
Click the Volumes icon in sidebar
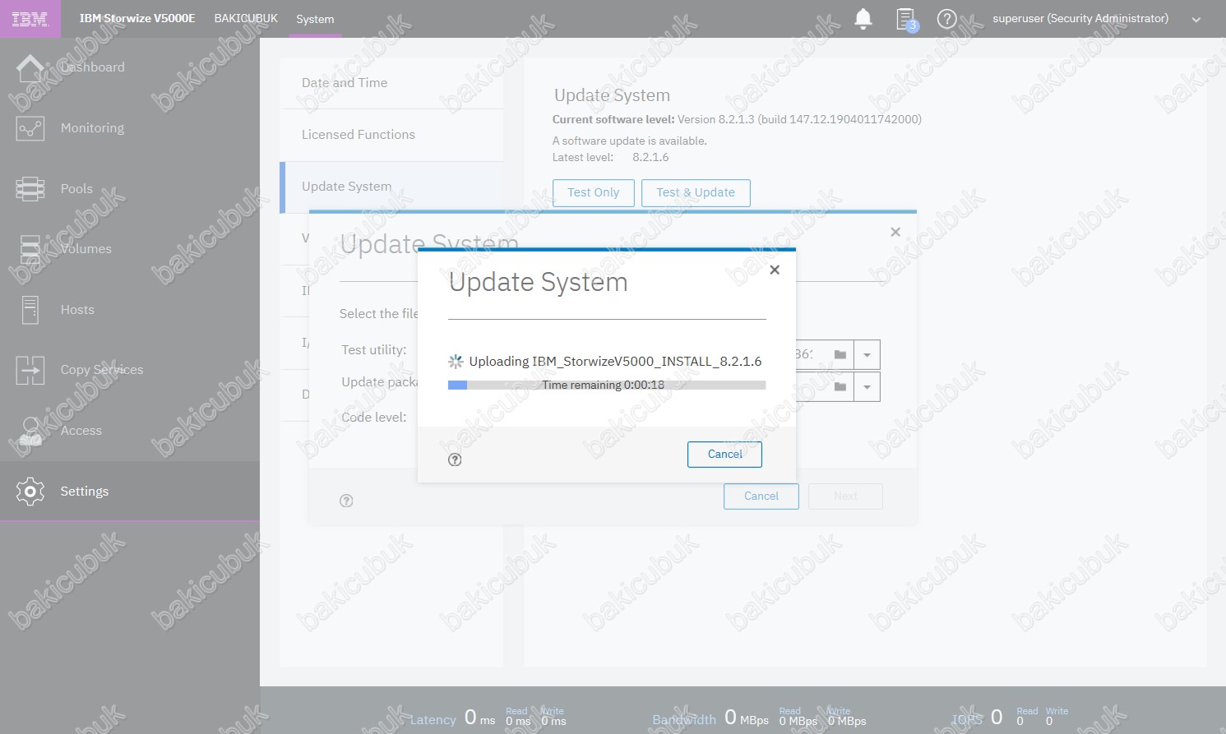point(30,249)
